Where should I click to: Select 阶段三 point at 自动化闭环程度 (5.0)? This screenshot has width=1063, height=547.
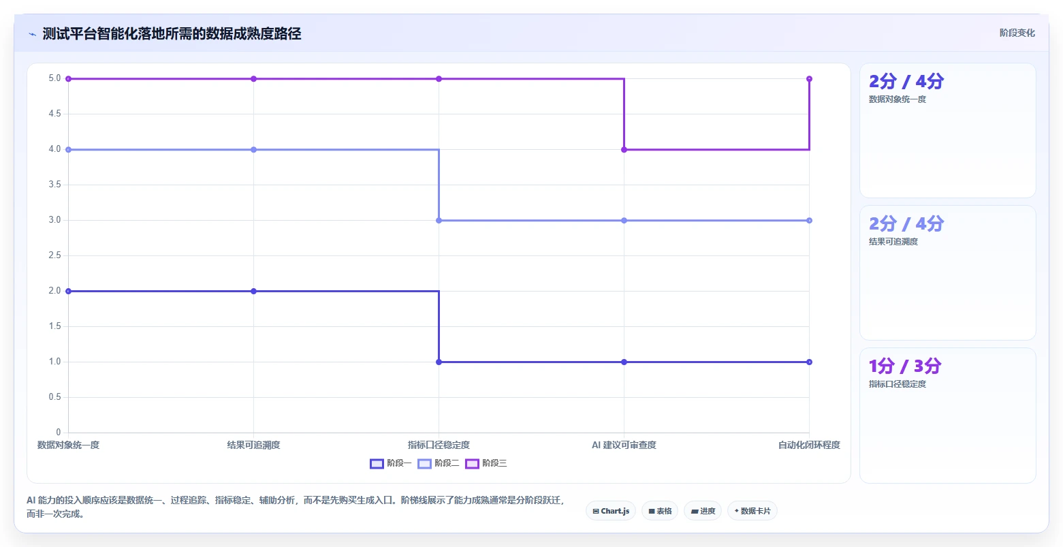(x=809, y=79)
